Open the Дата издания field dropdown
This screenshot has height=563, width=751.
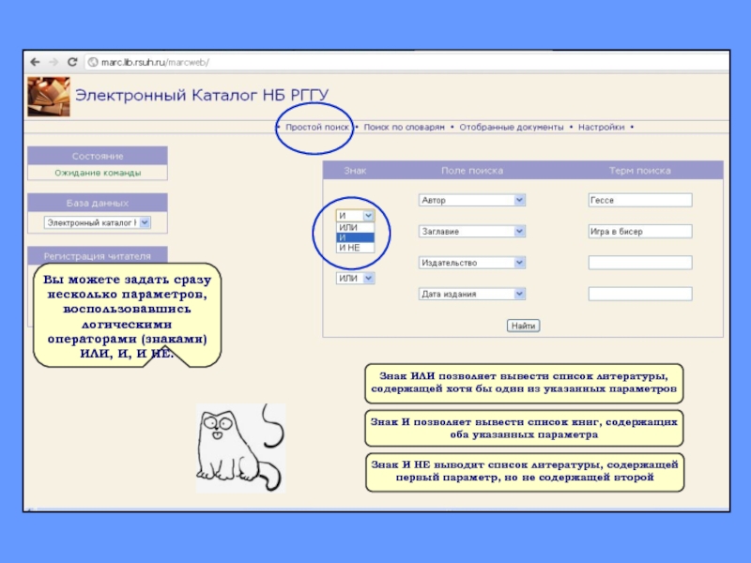point(472,294)
